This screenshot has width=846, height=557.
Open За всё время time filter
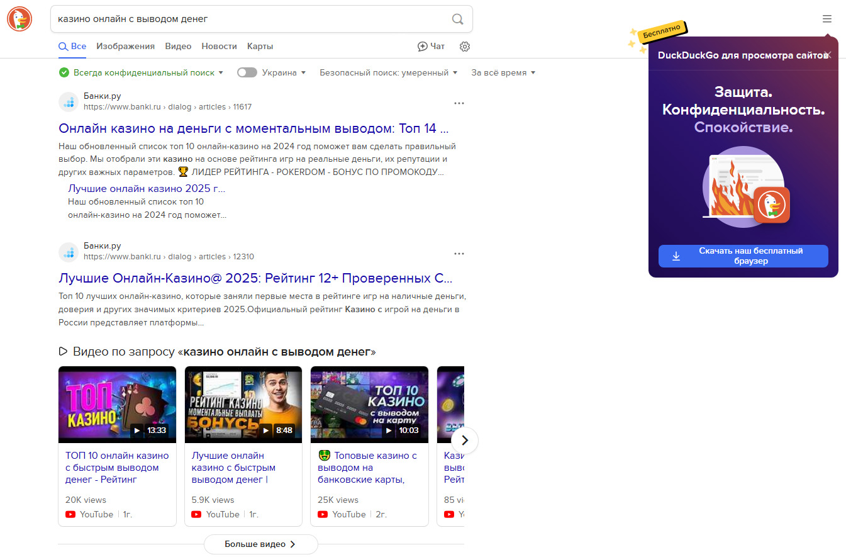[503, 72]
